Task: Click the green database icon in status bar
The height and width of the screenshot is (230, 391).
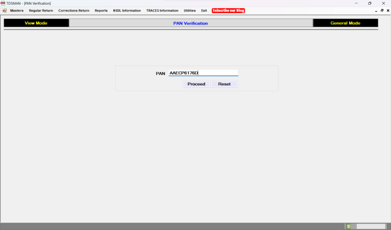Action: [x=349, y=226]
